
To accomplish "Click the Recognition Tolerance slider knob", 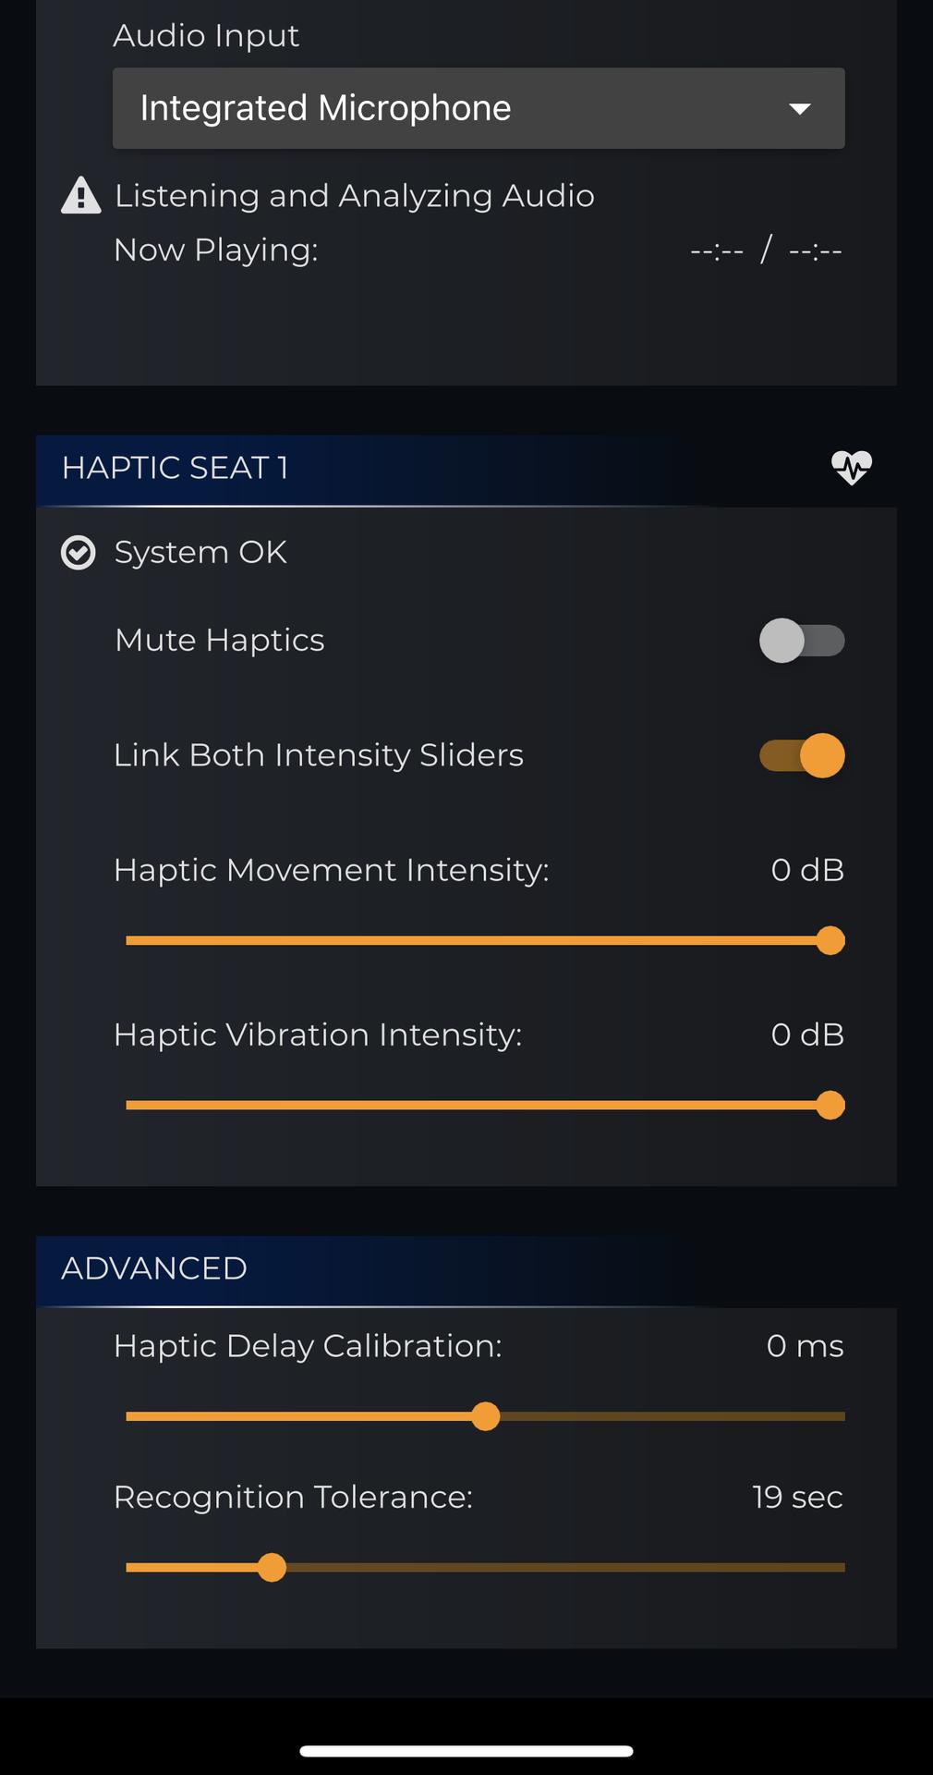I will pyautogui.click(x=272, y=1568).
